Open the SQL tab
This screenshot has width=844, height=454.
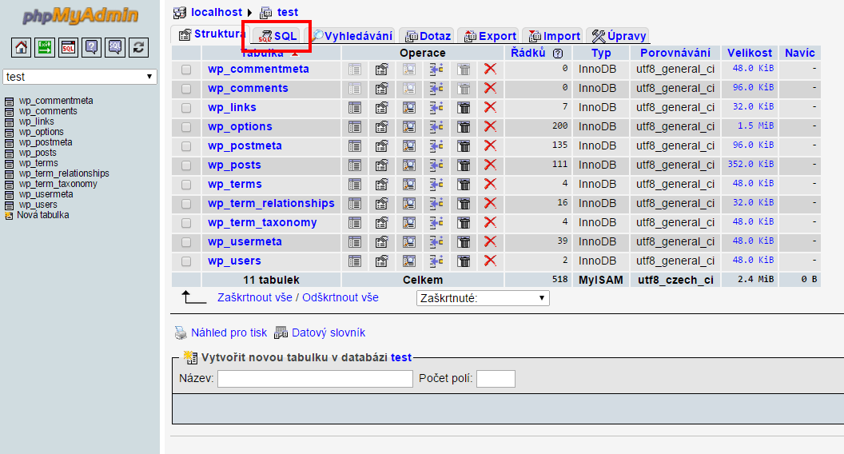pos(278,36)
